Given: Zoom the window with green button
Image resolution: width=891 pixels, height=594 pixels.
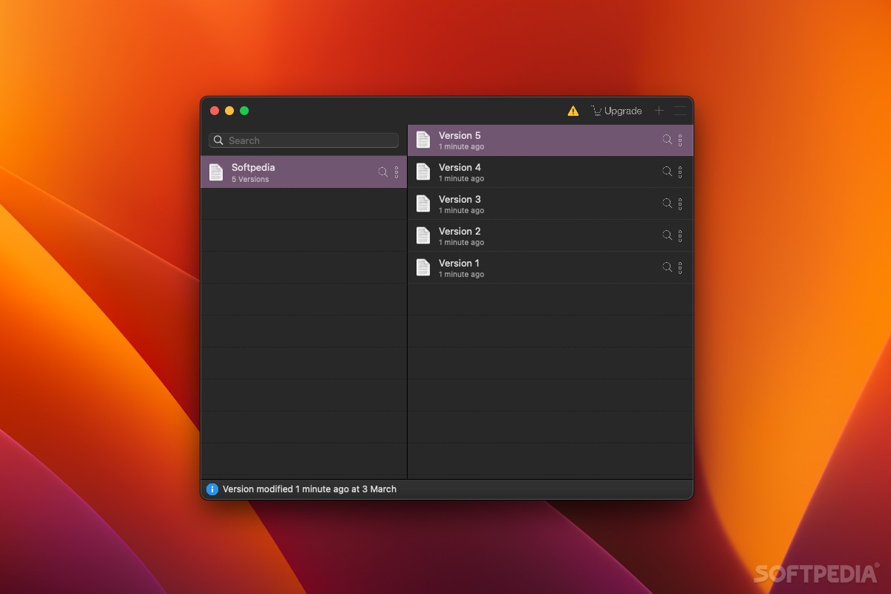Looking at the screenshot, I should (x=244, y=111).
